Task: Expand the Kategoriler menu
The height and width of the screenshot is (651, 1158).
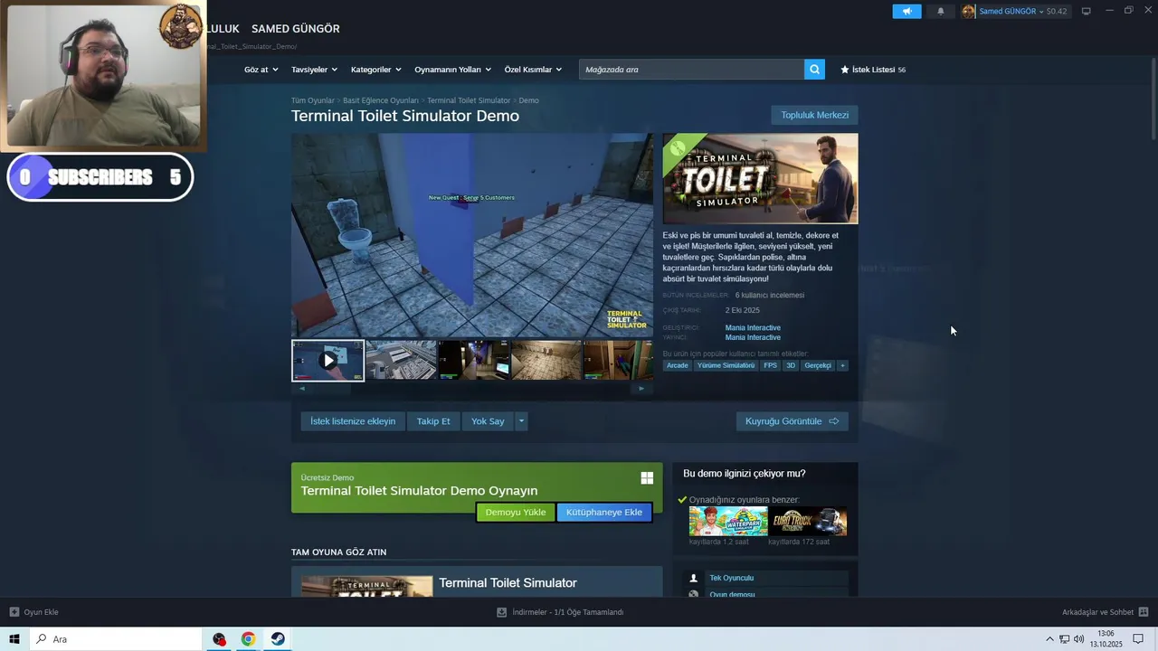Action: pyautogui.click(x=375, y=70)
